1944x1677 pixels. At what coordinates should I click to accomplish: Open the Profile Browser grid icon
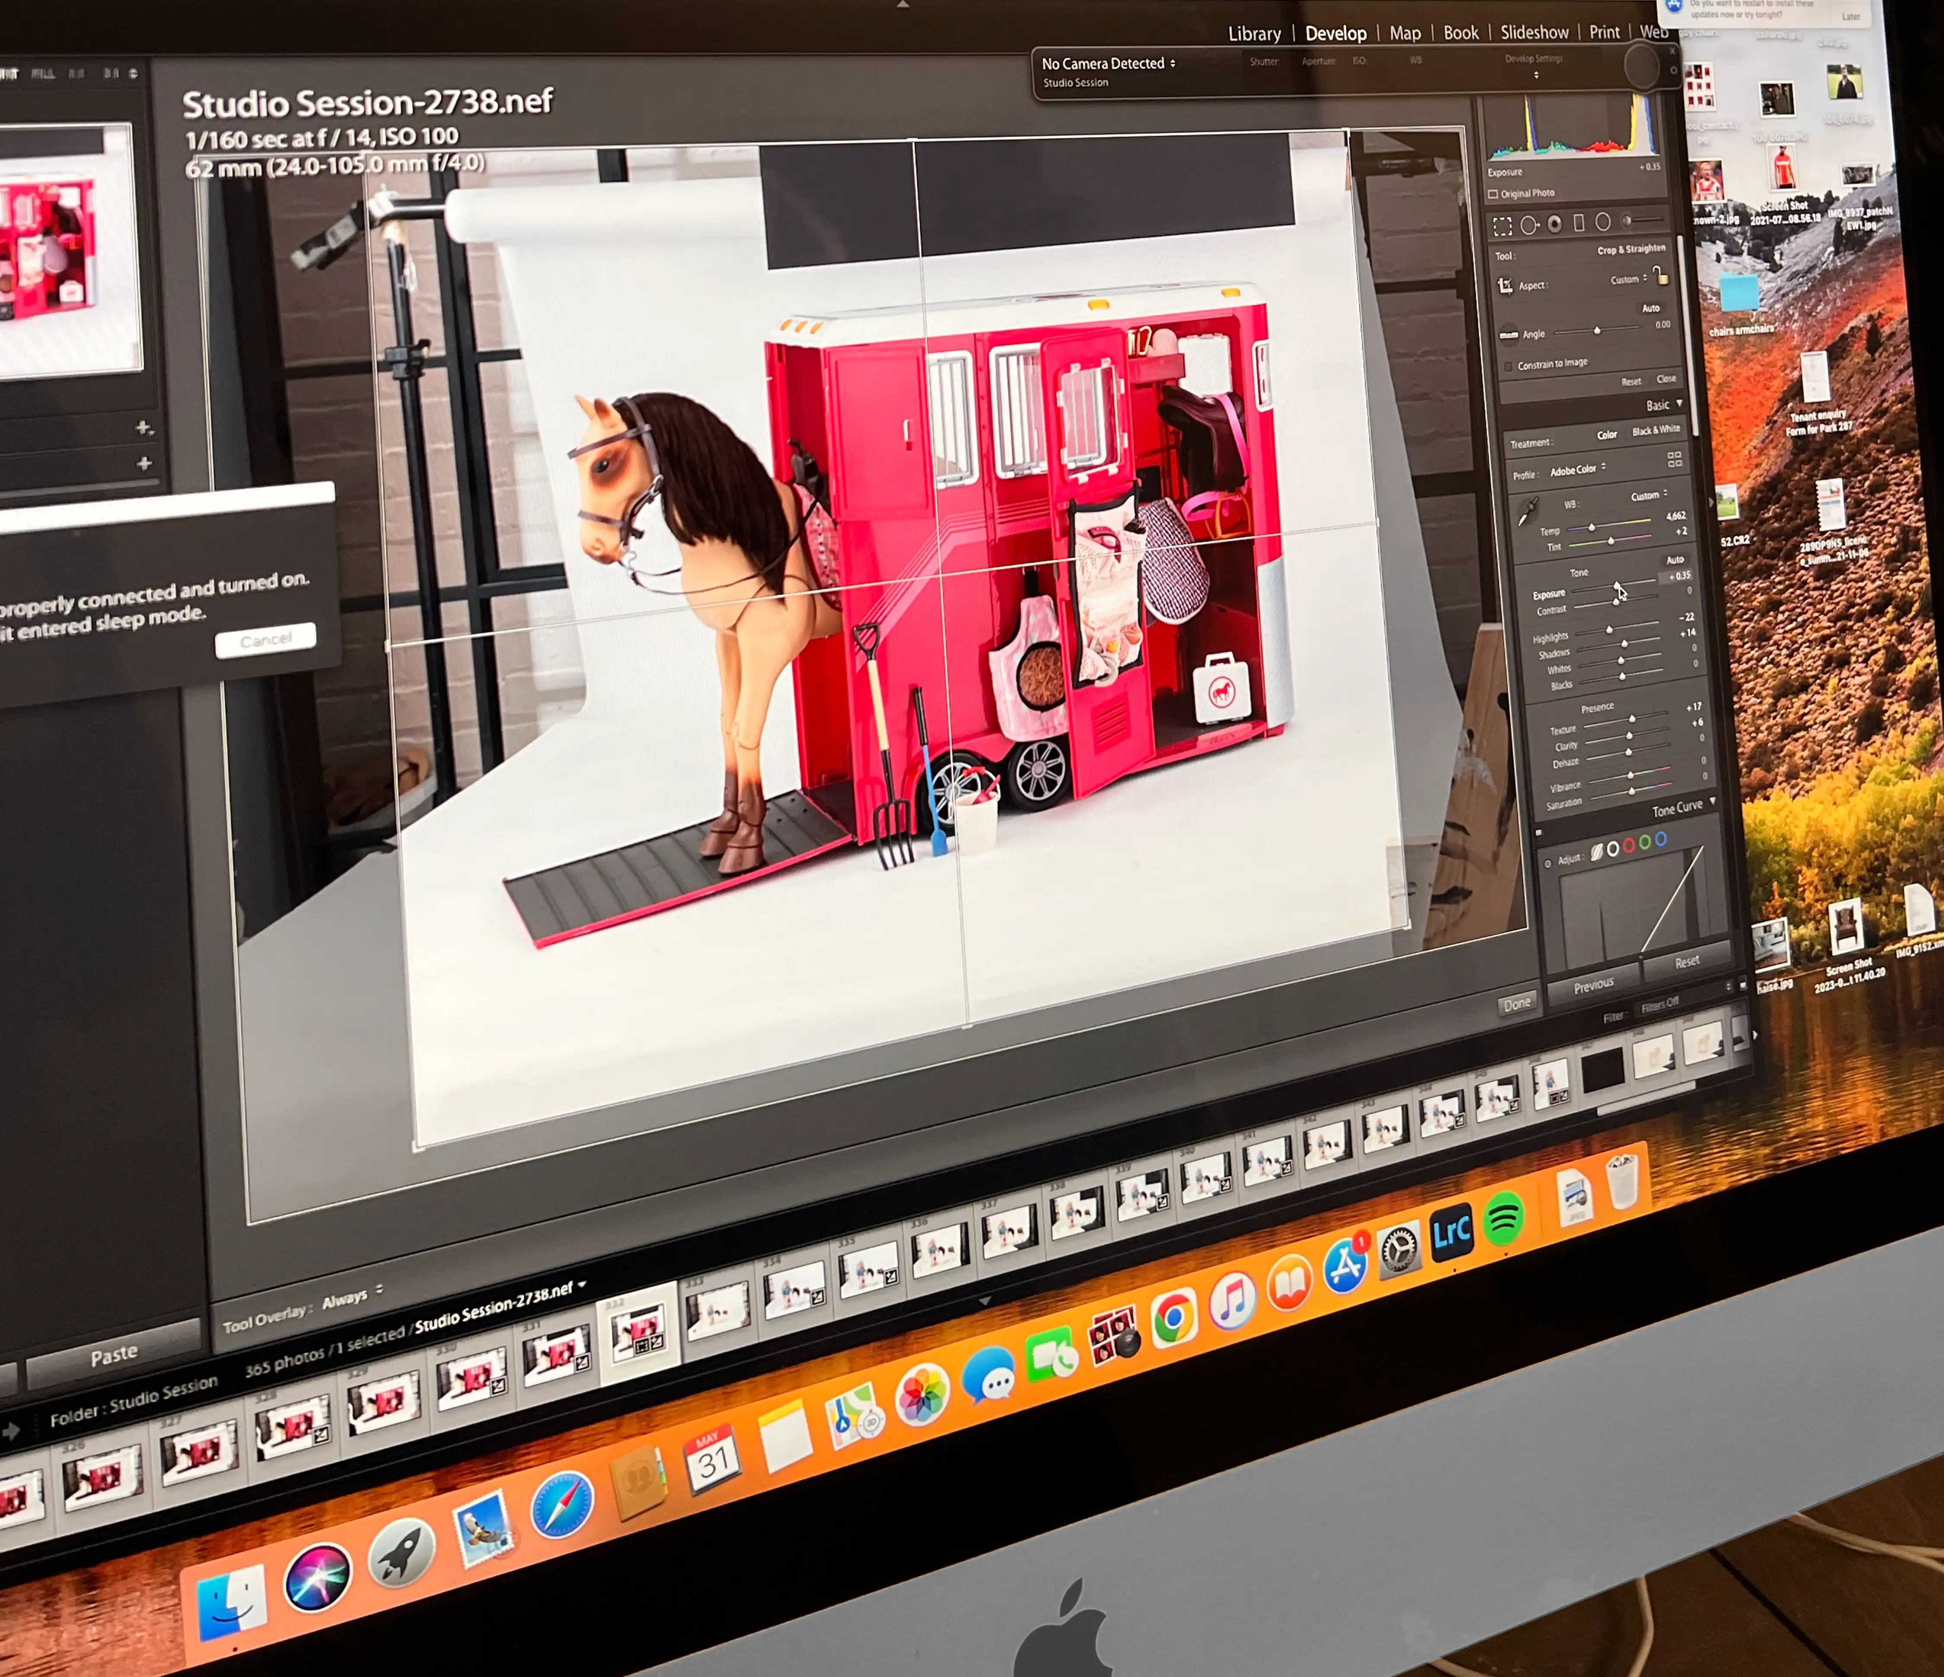pos(1675,459)
